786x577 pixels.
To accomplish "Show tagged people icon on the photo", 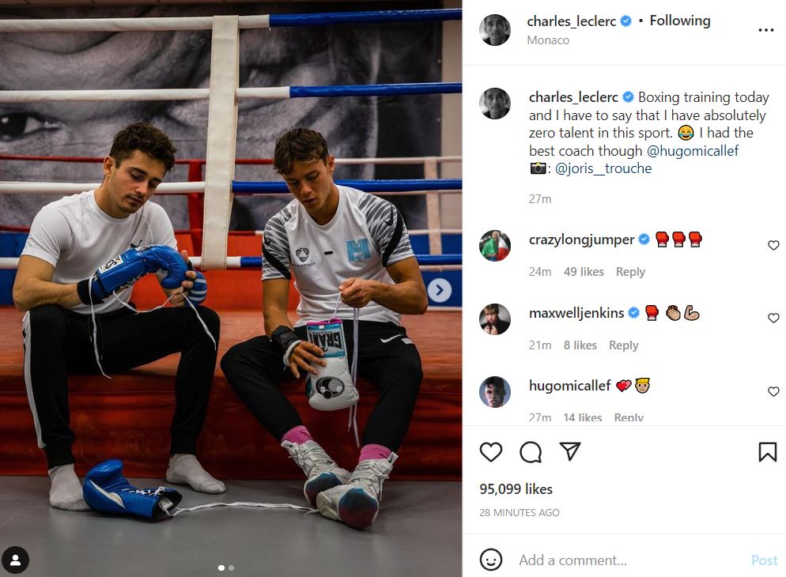I will (x=16, y=560).
